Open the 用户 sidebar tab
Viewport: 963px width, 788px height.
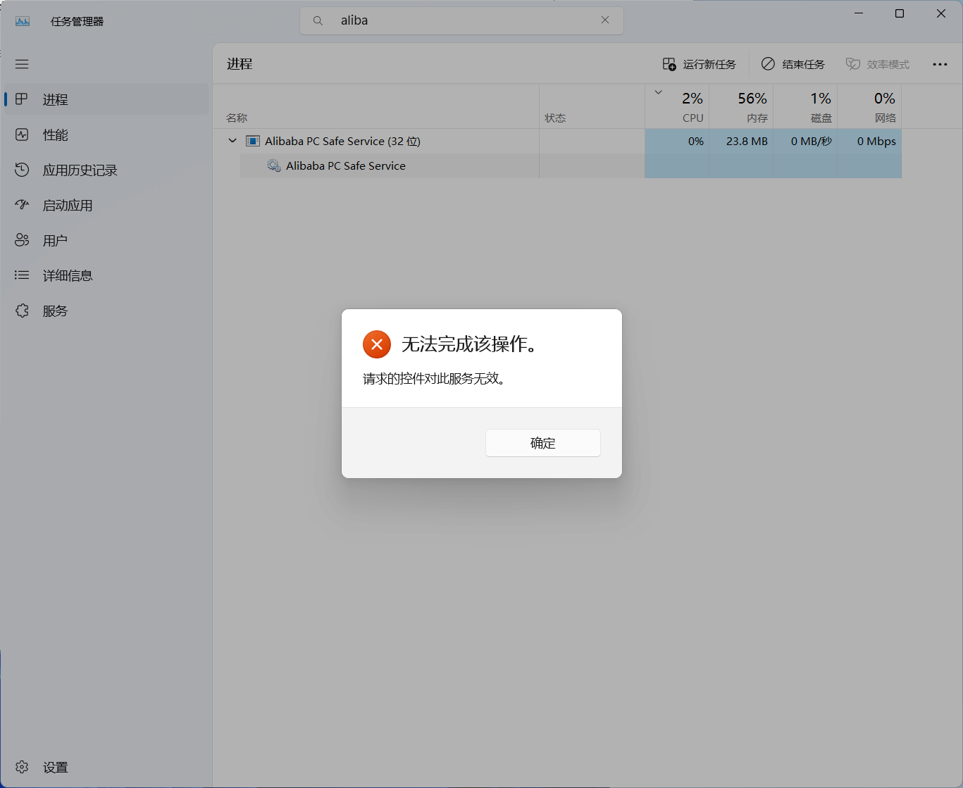106,240
